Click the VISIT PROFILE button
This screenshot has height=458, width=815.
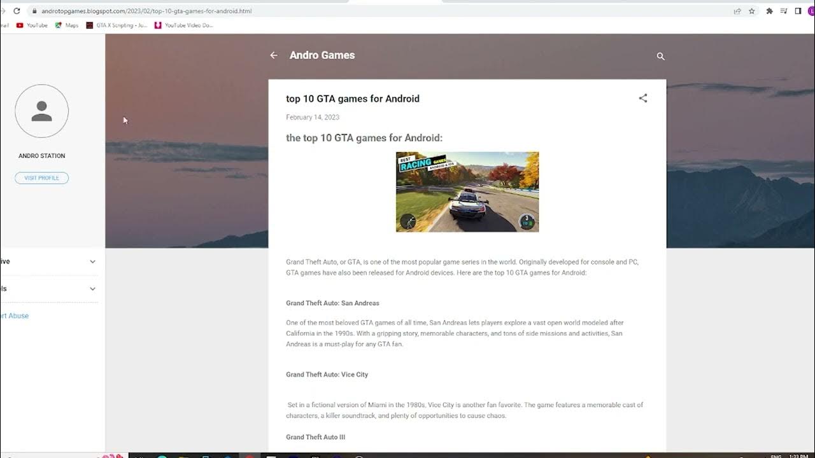click(41, 178)
